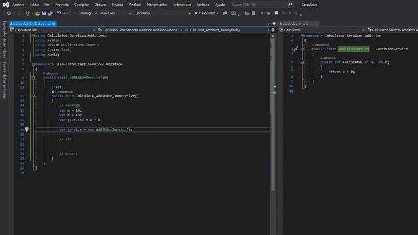Click the increase indent toolbar icon

point(253,13)
